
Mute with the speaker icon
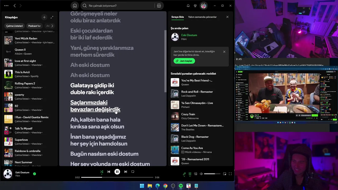click(201, 174)
